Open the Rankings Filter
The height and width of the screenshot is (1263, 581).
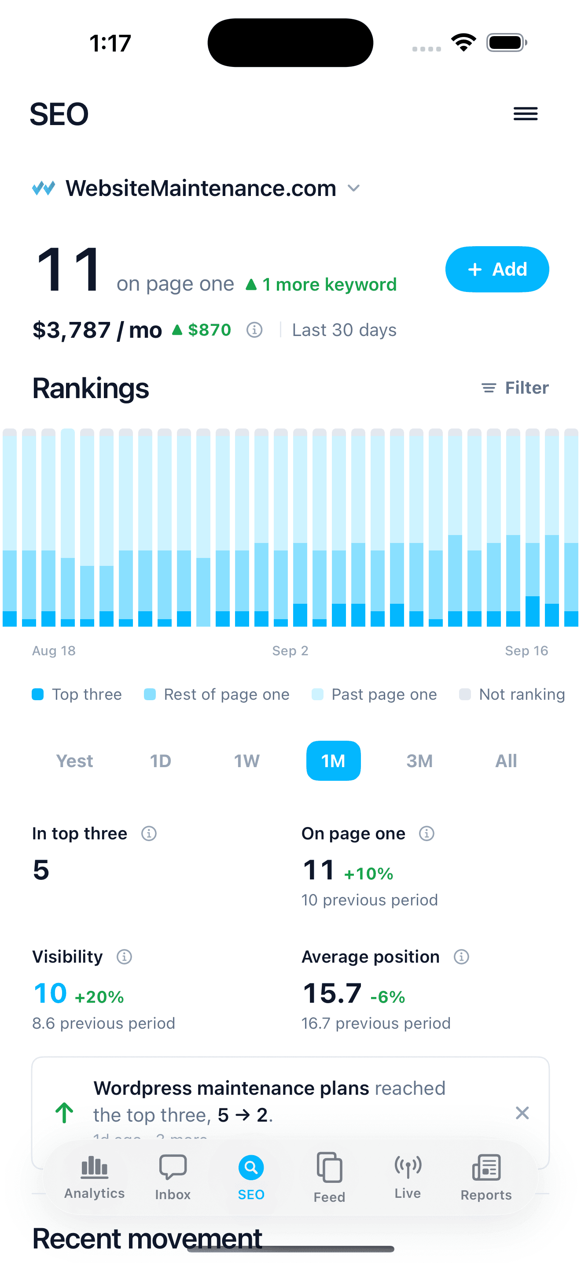[x=515, y=388]
